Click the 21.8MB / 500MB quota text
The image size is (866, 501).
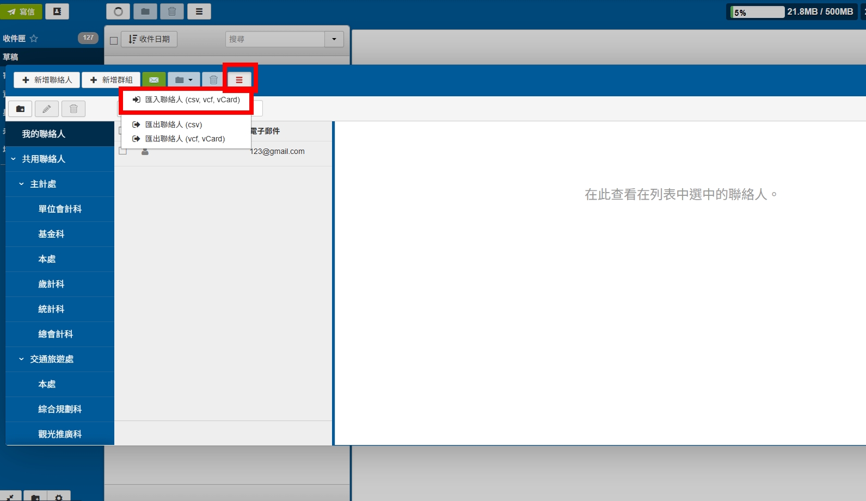click(x=820, y=11)
